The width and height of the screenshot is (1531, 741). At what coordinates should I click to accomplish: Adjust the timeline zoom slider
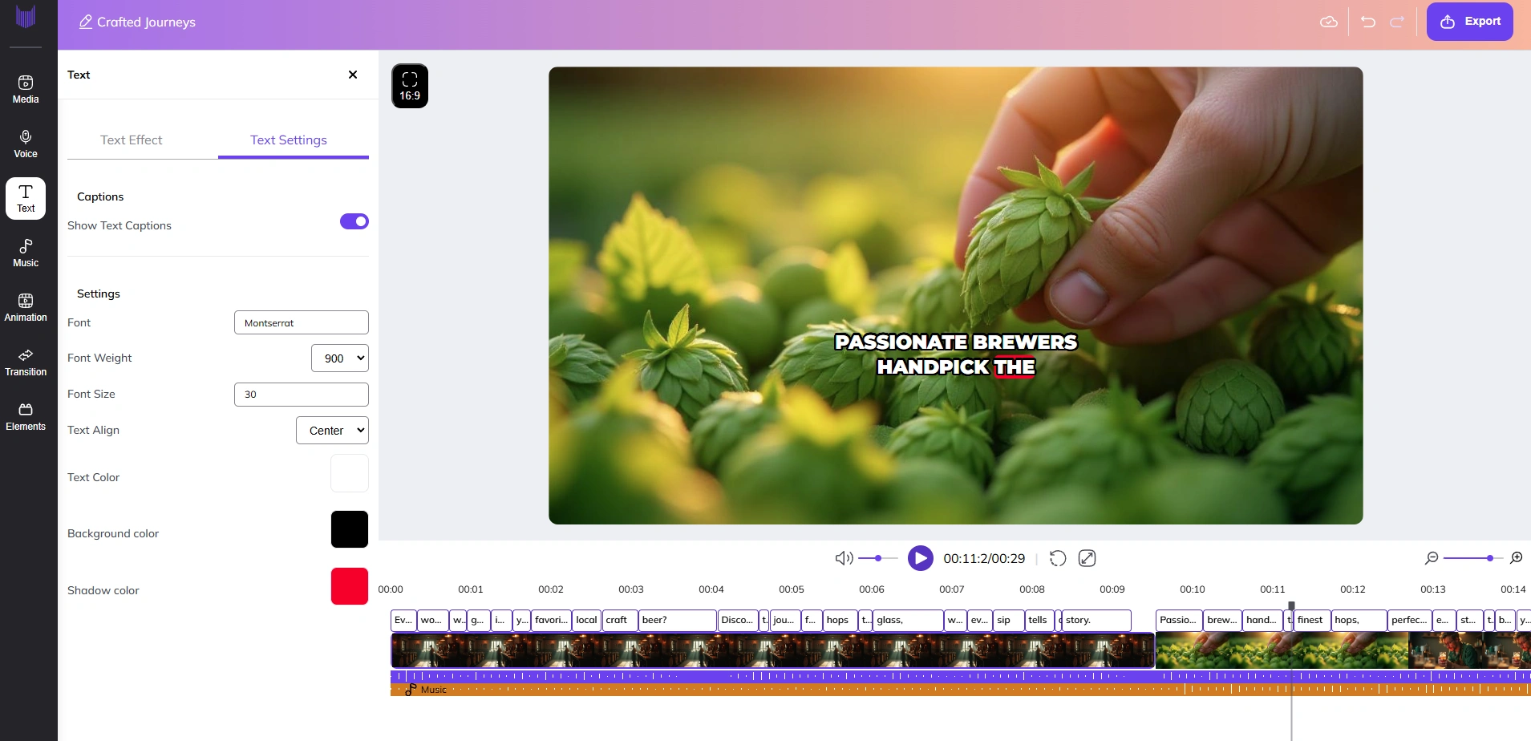point(1472,558)
